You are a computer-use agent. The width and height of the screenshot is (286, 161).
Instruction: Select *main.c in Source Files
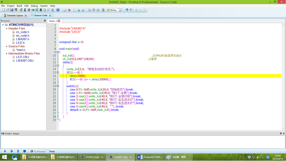coord(21,50)
